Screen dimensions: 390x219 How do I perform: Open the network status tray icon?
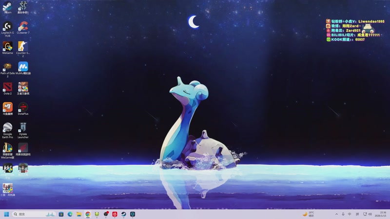(x=365, y=214)
